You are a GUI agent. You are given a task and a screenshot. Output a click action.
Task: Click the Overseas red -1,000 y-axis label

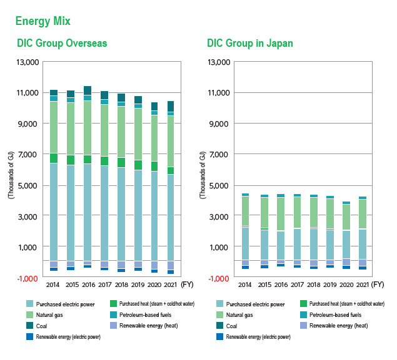point(28,278)
